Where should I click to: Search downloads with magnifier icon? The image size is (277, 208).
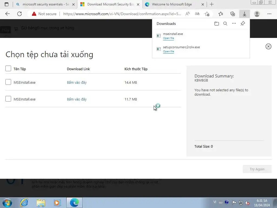point(225,24)
